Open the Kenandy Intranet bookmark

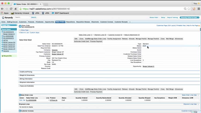[20, 13]
